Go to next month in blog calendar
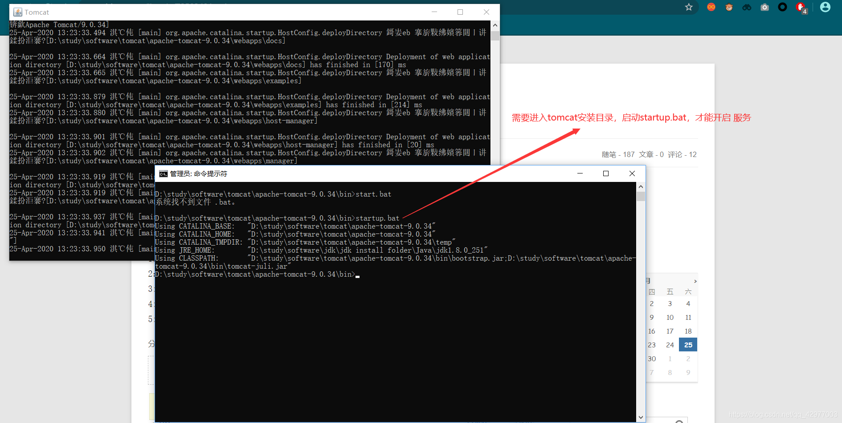Viewport: 842px width, 423px height. coord(695,281)
